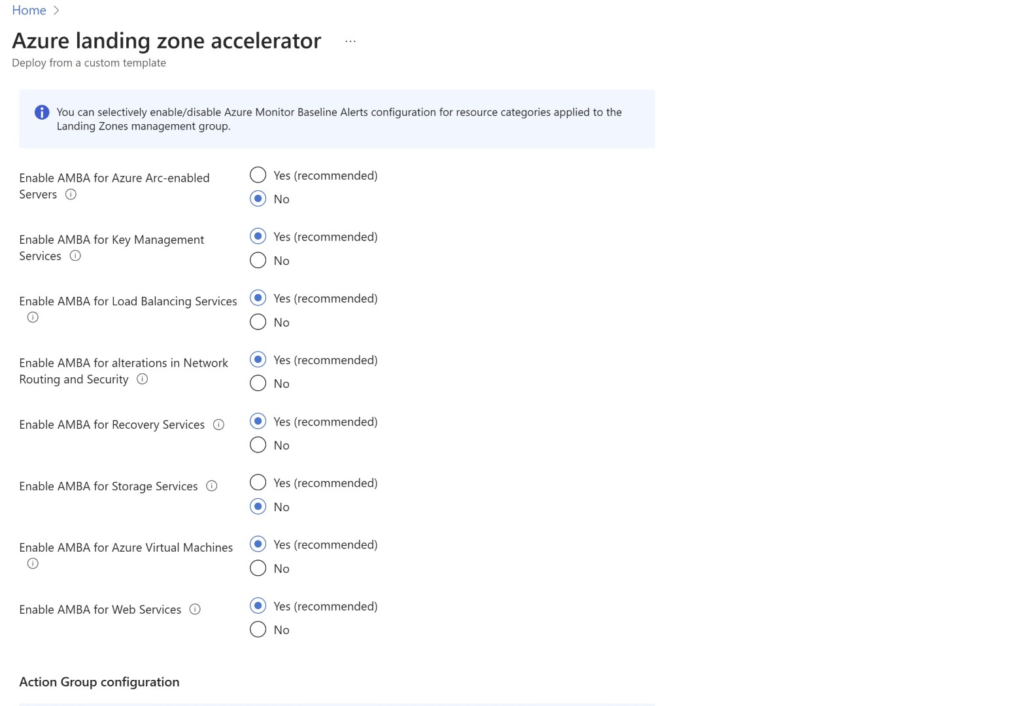Open info tooltip for Recovery Services
Screen dimensions: 1018x706
click(x=219, y=425)
